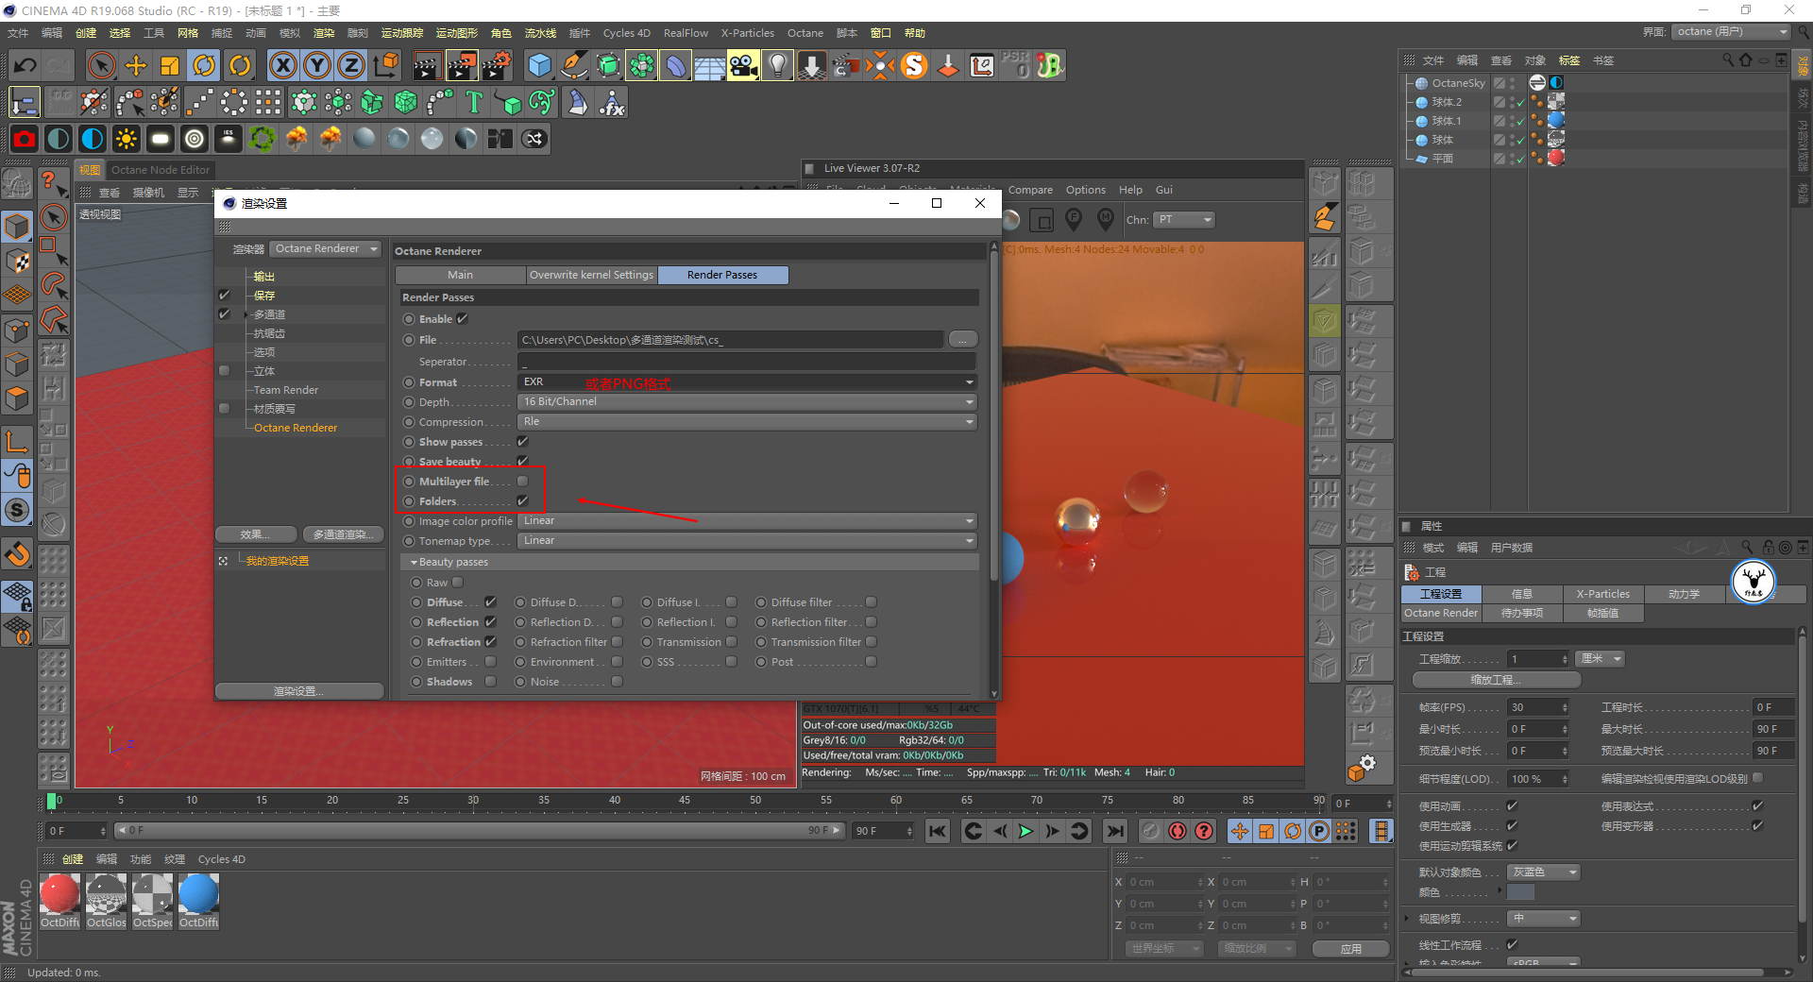1813x982 pixels.
Task: Click the red OctDiffuse material thumbnail
Action: pyautogui.click(x=60, y=894)
